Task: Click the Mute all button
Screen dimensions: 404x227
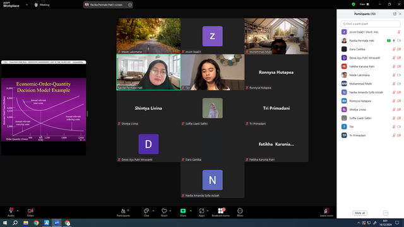Action: (x=360, y=213)
